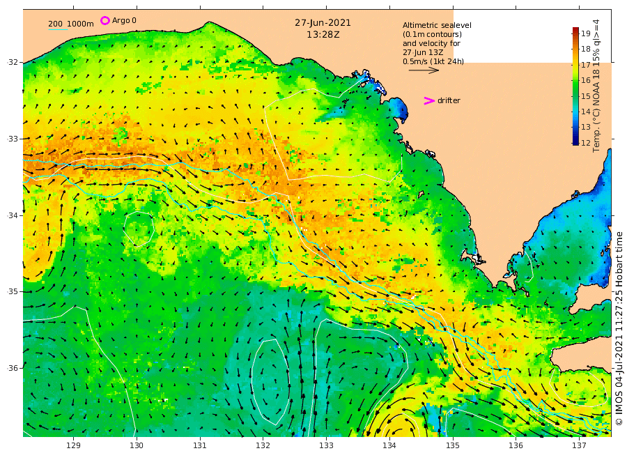Click the 12 value on temperature scale
This screenshot has width=627, height=460.
(x=586, y=143)
